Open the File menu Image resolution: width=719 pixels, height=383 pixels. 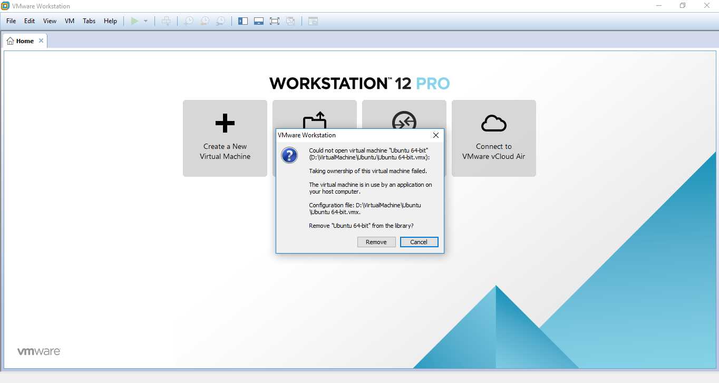pyautogui.click(x=11, y=21)
